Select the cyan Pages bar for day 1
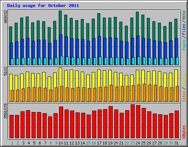This screenshot has width=188, height=147. tap(12, 62)
